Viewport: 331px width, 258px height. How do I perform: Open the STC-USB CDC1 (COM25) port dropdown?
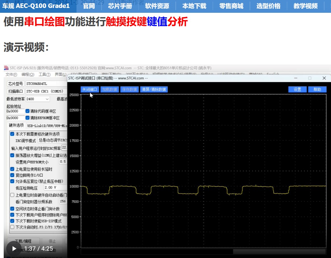click(x=46, y=91)
